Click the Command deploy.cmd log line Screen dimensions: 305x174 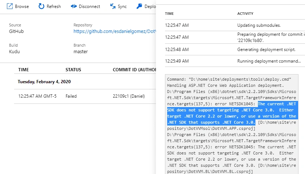229,79
